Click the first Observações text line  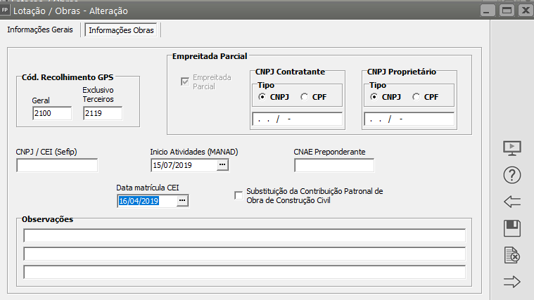click(244, 235)
